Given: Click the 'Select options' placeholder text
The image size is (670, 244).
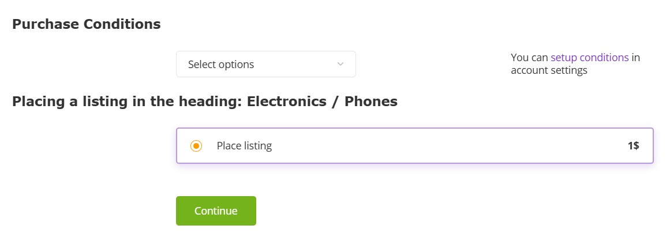Looking at the screenshot, I should point(220,65).
